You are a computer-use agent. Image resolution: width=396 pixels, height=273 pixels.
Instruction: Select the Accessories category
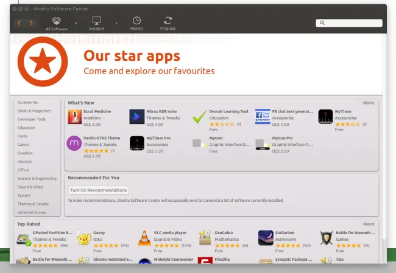27,102
